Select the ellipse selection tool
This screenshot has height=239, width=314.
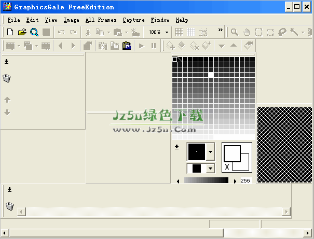point(270,32)
